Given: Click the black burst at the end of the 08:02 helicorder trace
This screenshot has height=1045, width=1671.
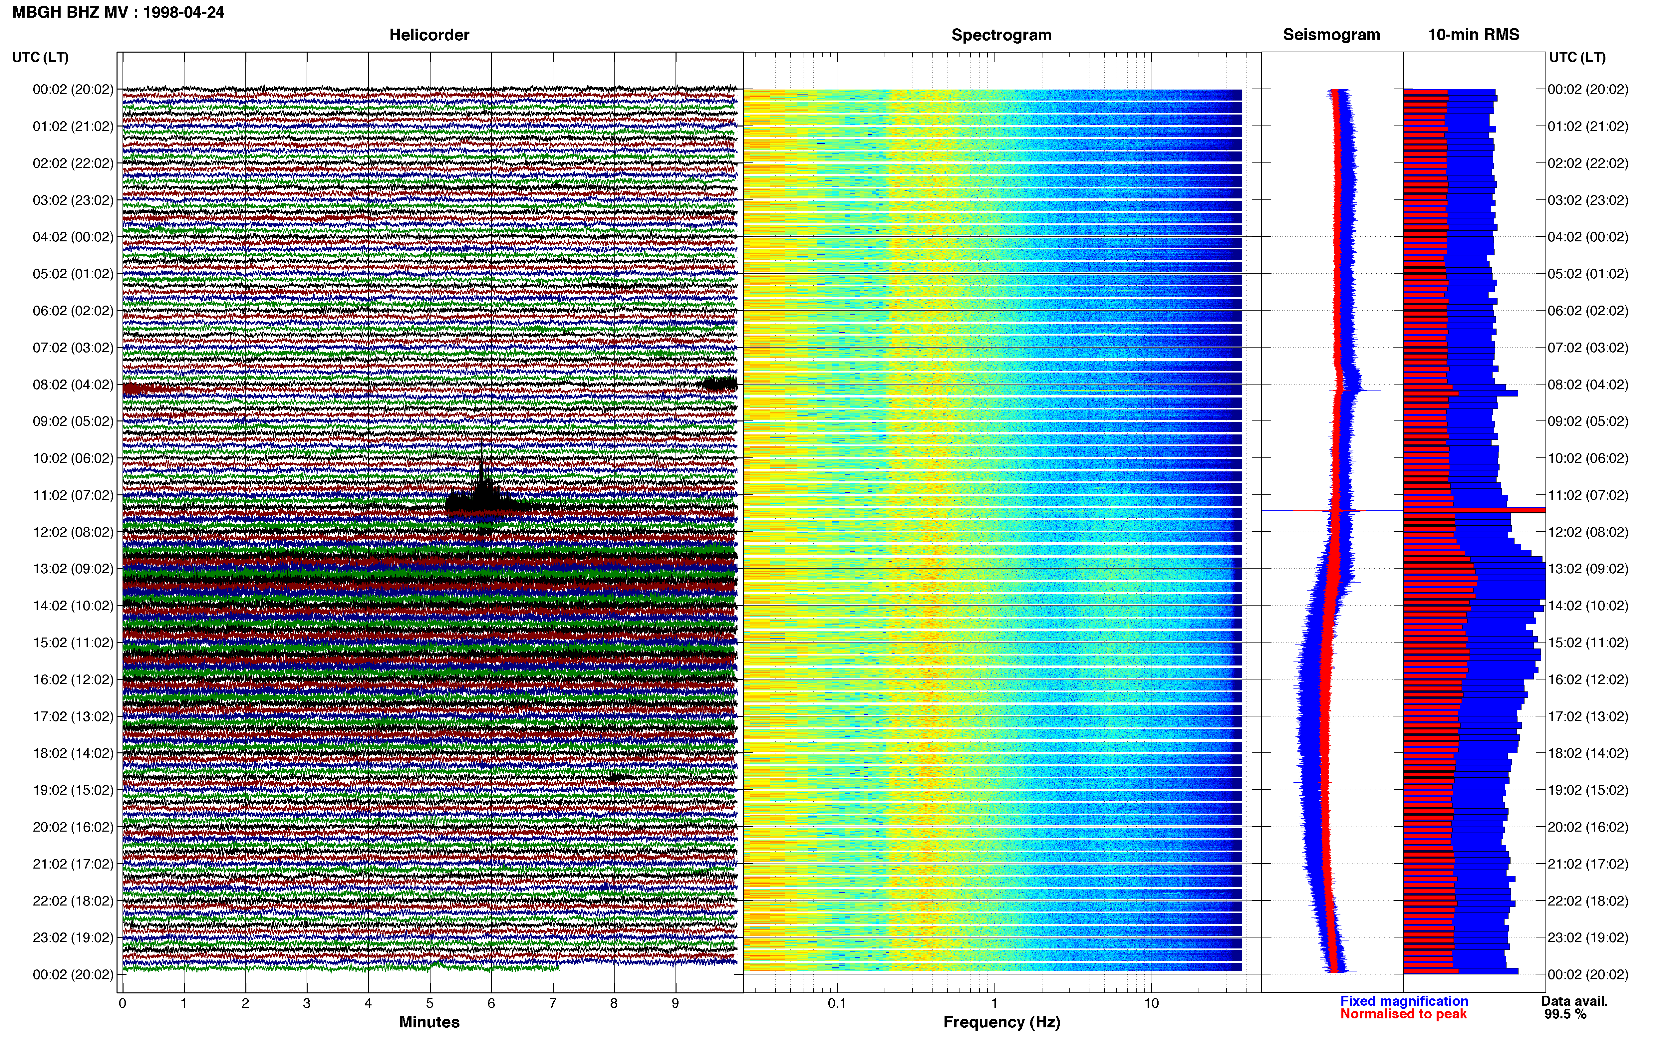Looking at the screenshot, I should 719,384.
